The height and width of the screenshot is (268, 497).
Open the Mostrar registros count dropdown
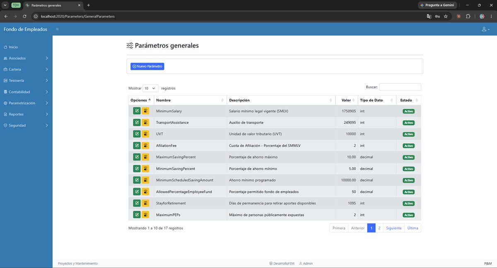(150, 88)
